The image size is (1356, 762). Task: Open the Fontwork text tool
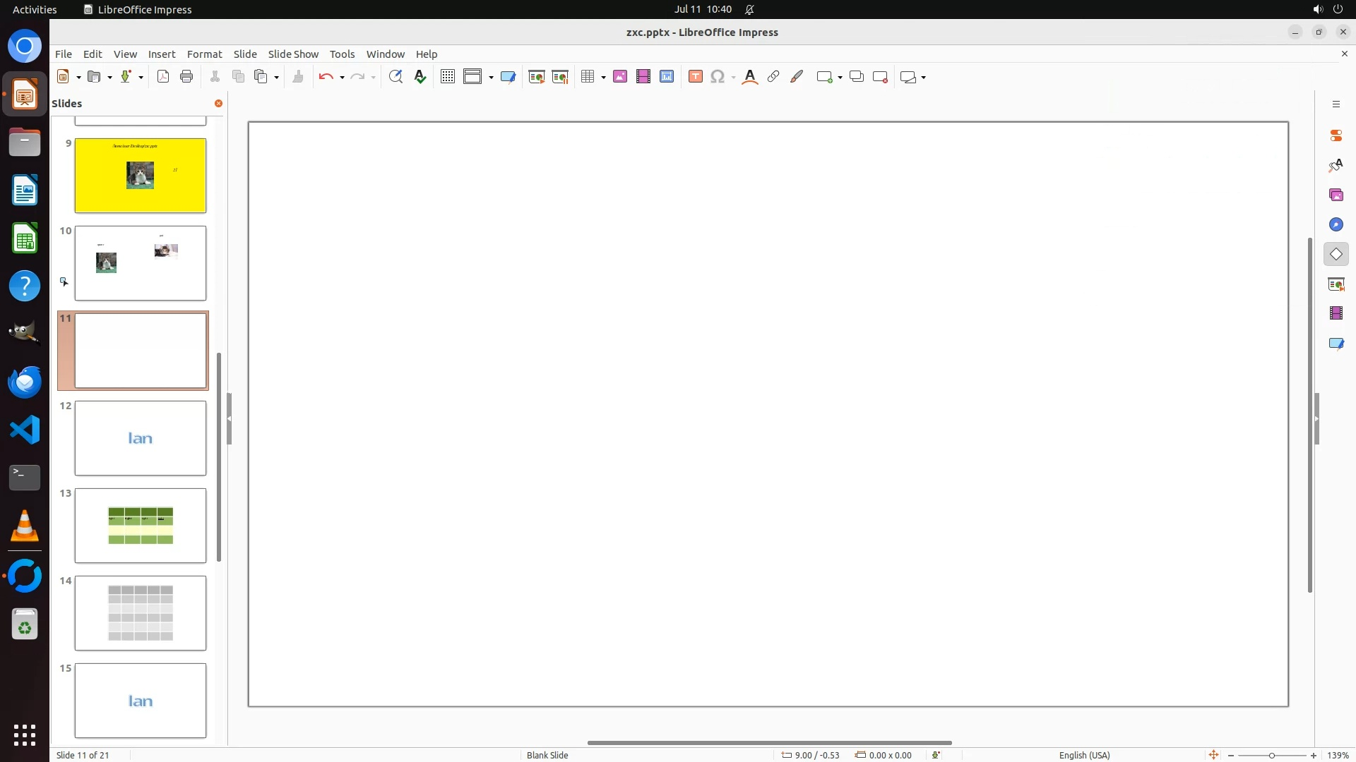750,77
